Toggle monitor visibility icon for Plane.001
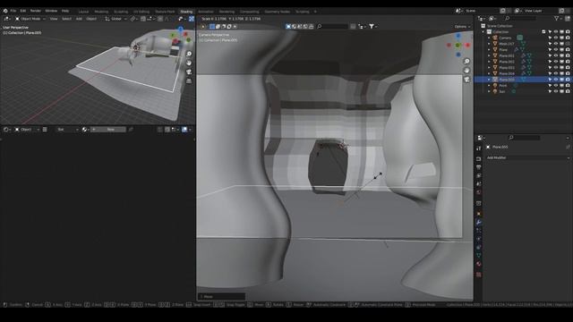Viewport: 573px width, 322px height. point(561,55)
